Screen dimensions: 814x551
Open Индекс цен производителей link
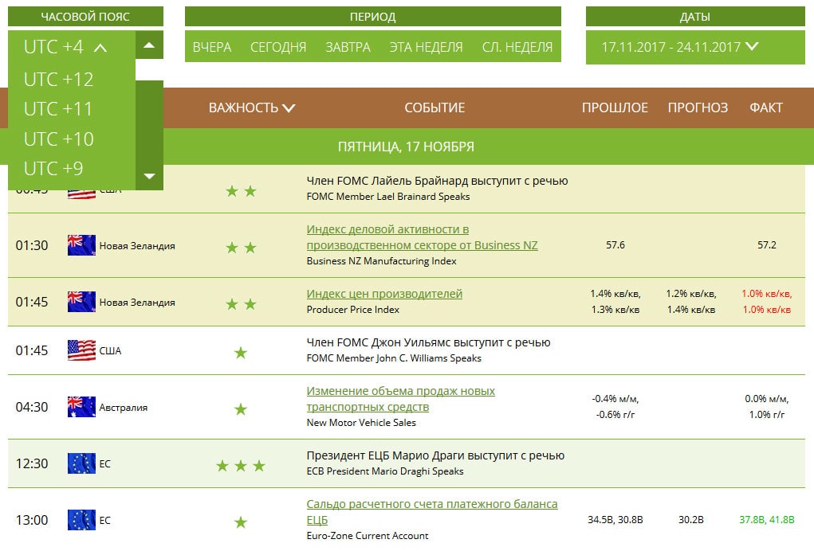click(x=384, y=294)
